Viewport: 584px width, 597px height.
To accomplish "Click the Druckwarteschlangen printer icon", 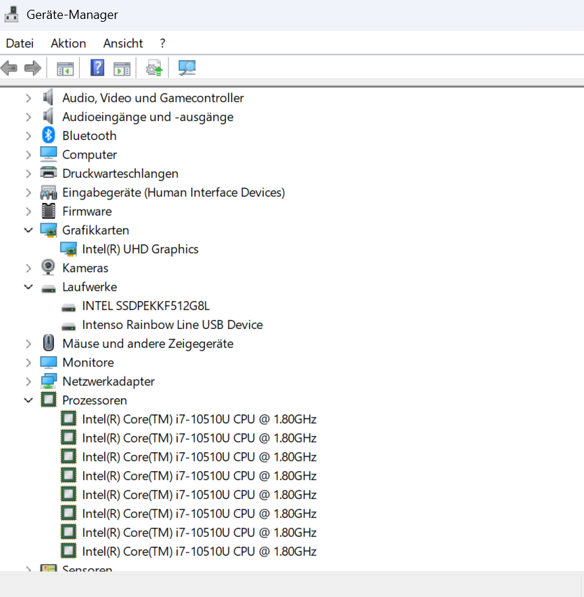I will pyautogui.click(x=48, y=173).
